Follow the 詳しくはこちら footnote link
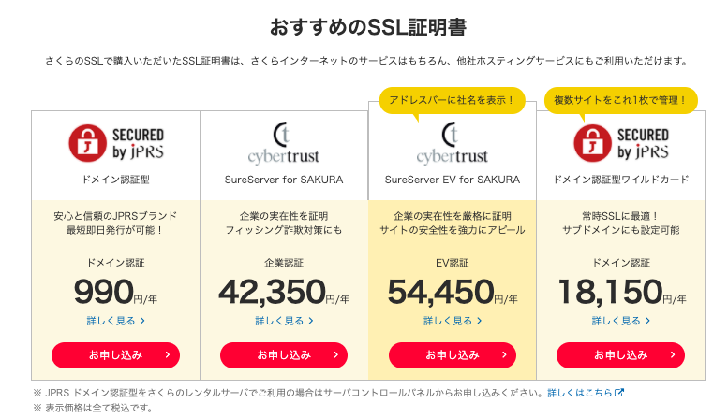 coord(579,393)
